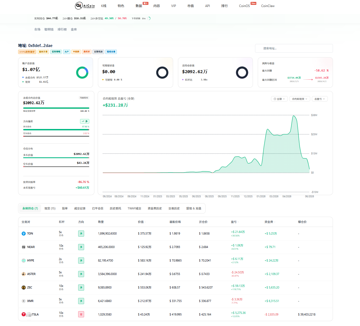This screenshot has height=326, width=360.
Task: Open the 总盈亏 dropdown
Action: coord(320,99)
